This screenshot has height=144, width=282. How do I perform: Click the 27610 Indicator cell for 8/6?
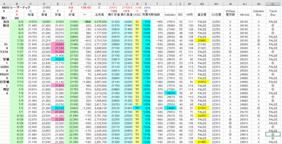pos(170,22)
